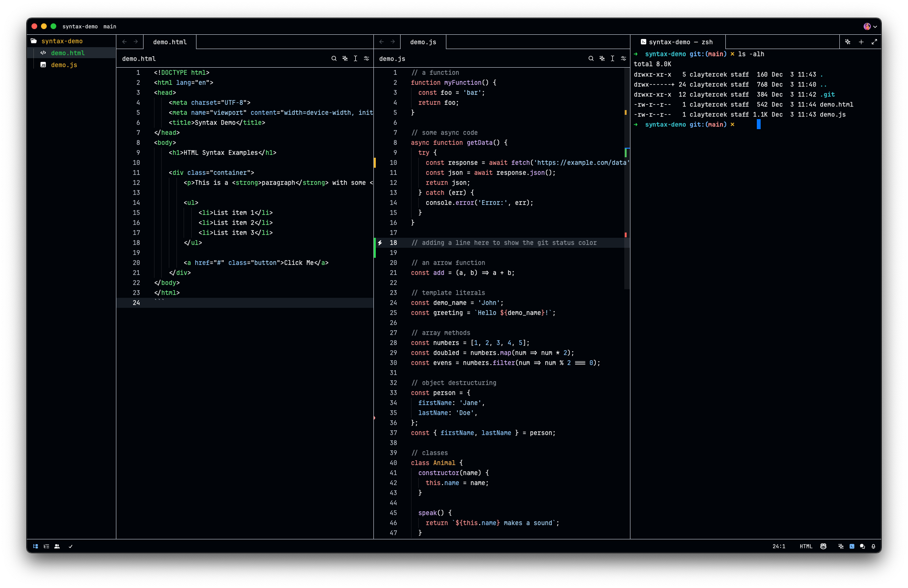This screenshot has height=588, width=908.
Task: Go forward in demo.js pane history
Action: coord(392,42)
